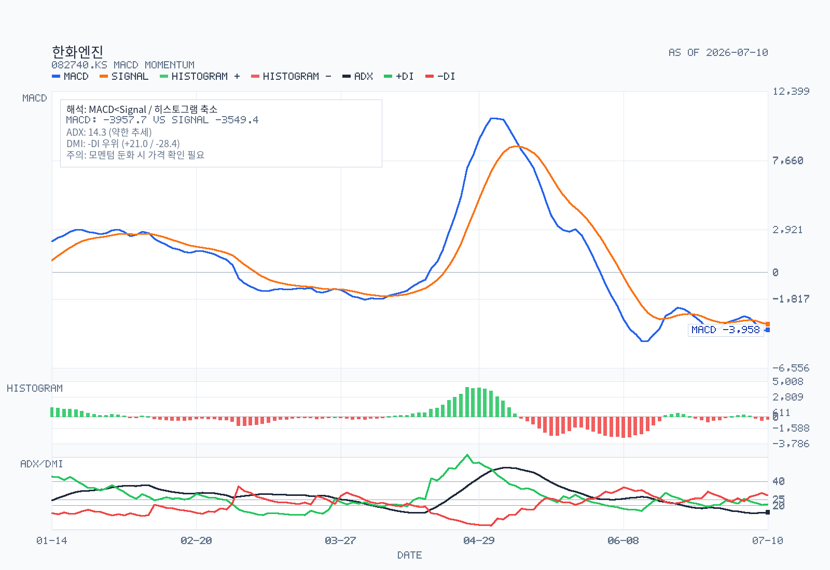
Task: Click the 082740.KS MACD MOMENTUM subtitle
Action: click(123, 65)
